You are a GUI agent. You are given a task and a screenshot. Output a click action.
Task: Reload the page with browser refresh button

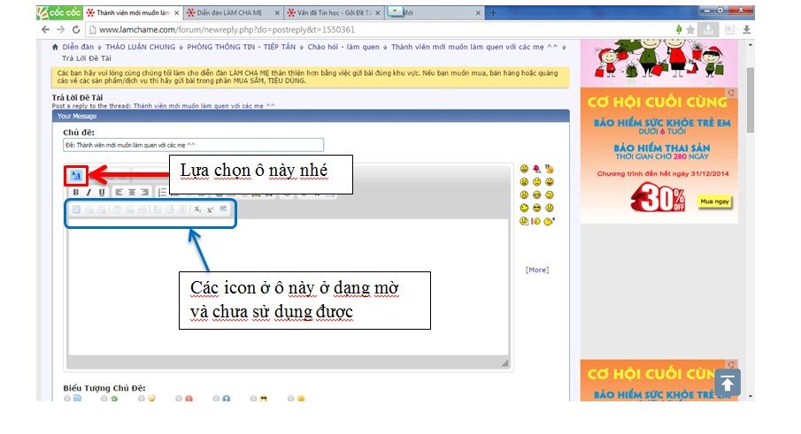pos(75,29)
